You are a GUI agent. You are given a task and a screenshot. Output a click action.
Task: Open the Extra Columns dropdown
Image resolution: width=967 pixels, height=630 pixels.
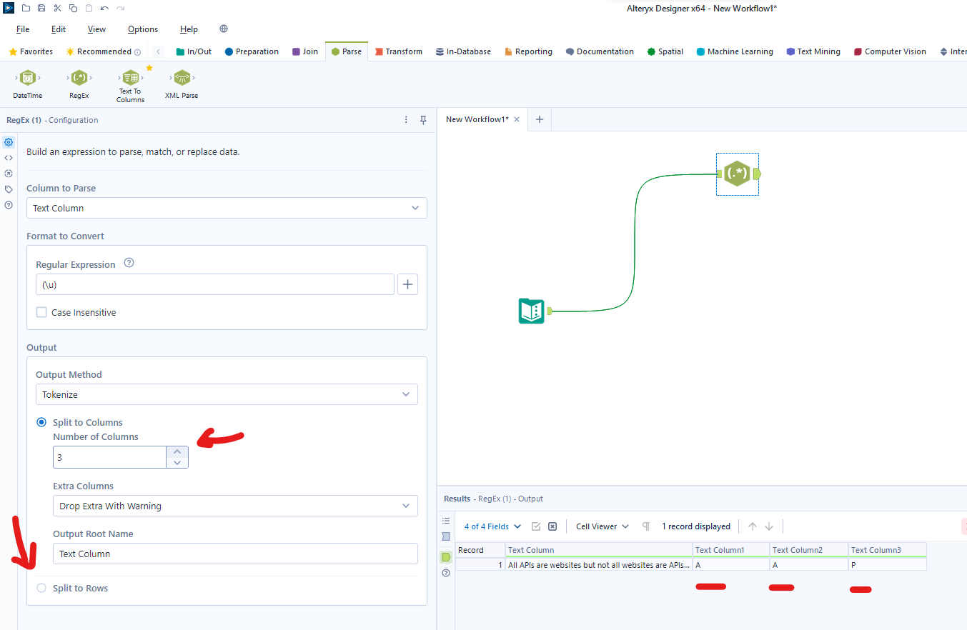point(235,506)
